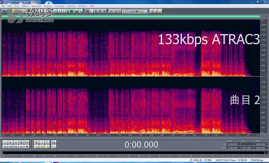Click the status bar readout 'R: 432Hz @ 1:57.594'
The height and width of the screenshot is (163, 269).
pos(201,160)
